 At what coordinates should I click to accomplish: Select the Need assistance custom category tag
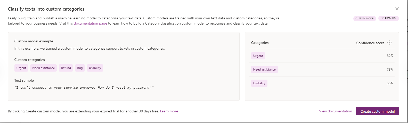pyautogui.click(x=44, y=68)
